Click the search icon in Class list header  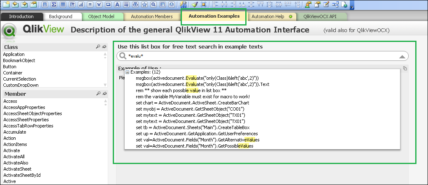pyautogui.click(x=98, y=47)
